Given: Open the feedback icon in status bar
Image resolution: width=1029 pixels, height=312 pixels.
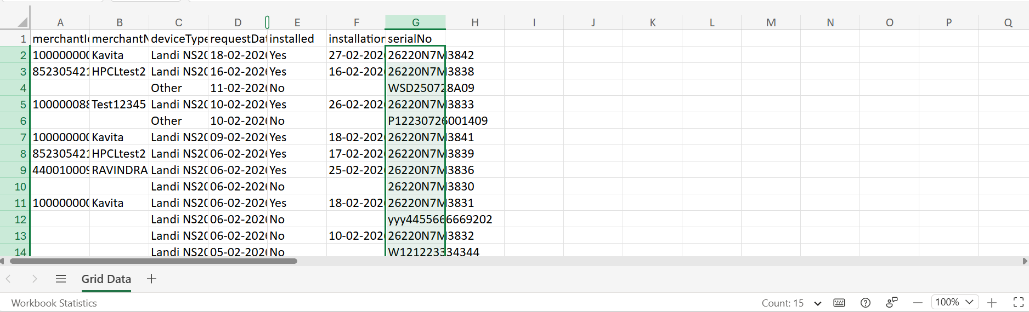Looking at the screenshot, I should click(892, 303).
